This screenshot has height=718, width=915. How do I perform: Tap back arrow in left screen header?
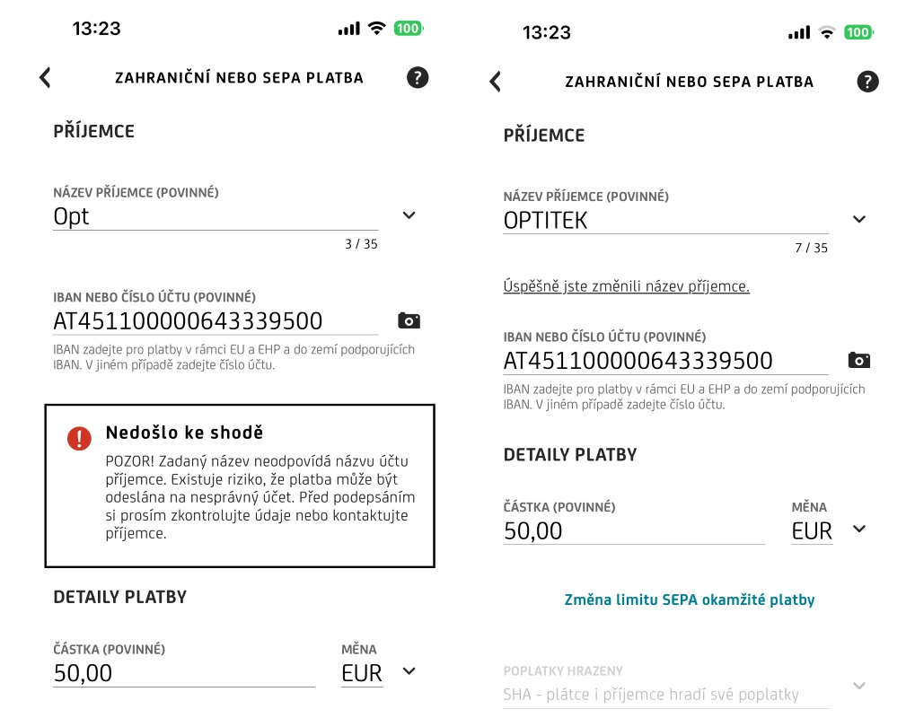point(45,78)
